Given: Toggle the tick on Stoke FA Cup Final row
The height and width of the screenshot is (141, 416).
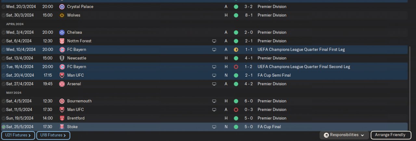Looking at the screenshot, I should coord(4,127).
